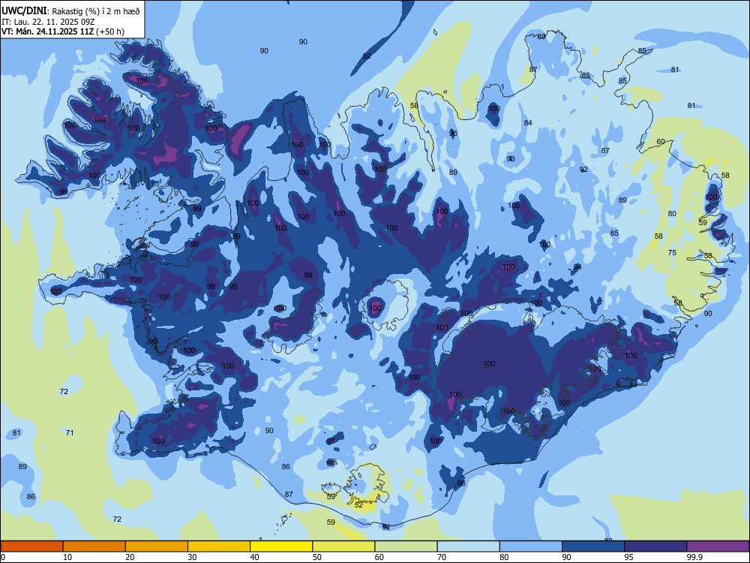750x563 pixels.
Task: Click the legend label '99.9'
Action: (x=694, y=557)
